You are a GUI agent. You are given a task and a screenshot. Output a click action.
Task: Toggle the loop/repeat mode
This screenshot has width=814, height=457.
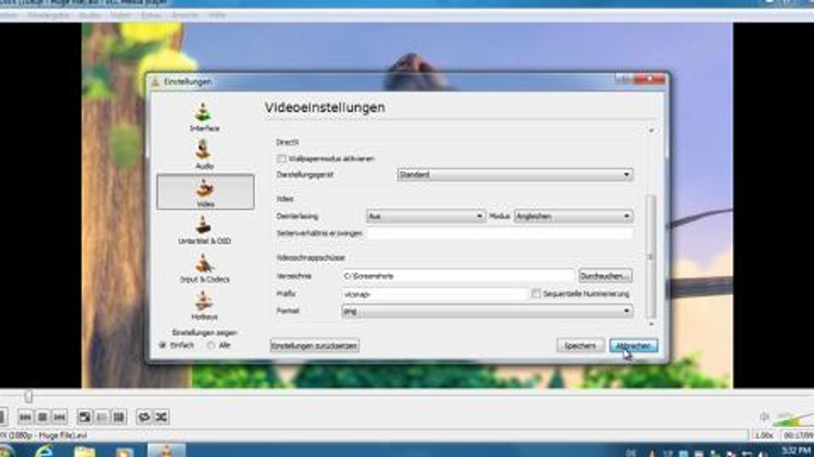pos(144,417)
